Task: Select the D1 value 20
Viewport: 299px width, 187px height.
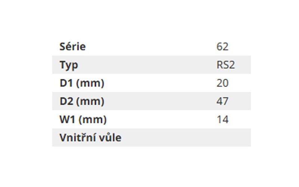Action: 222,83
